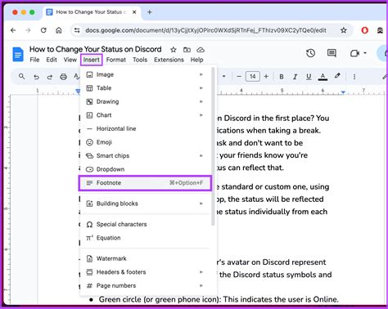388x309 pixels.
Task: Toggle italic formatting
Action: click(x=295, y=77)
